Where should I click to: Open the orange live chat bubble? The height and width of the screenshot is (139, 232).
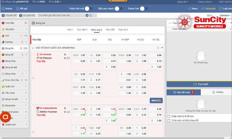click(6, 117)
